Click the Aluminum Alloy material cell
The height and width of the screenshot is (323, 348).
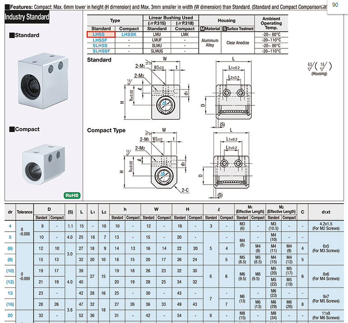point(210,43)
